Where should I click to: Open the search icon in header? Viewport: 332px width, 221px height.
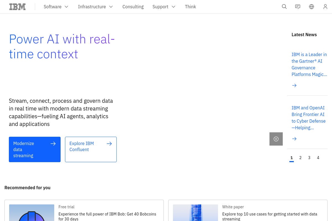pyautogui.click(x=284, y=7)
